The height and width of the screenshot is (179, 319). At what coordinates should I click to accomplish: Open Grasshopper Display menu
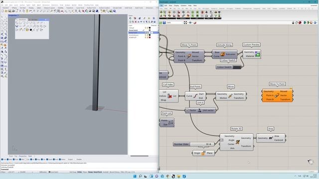(x=176, y=5)
